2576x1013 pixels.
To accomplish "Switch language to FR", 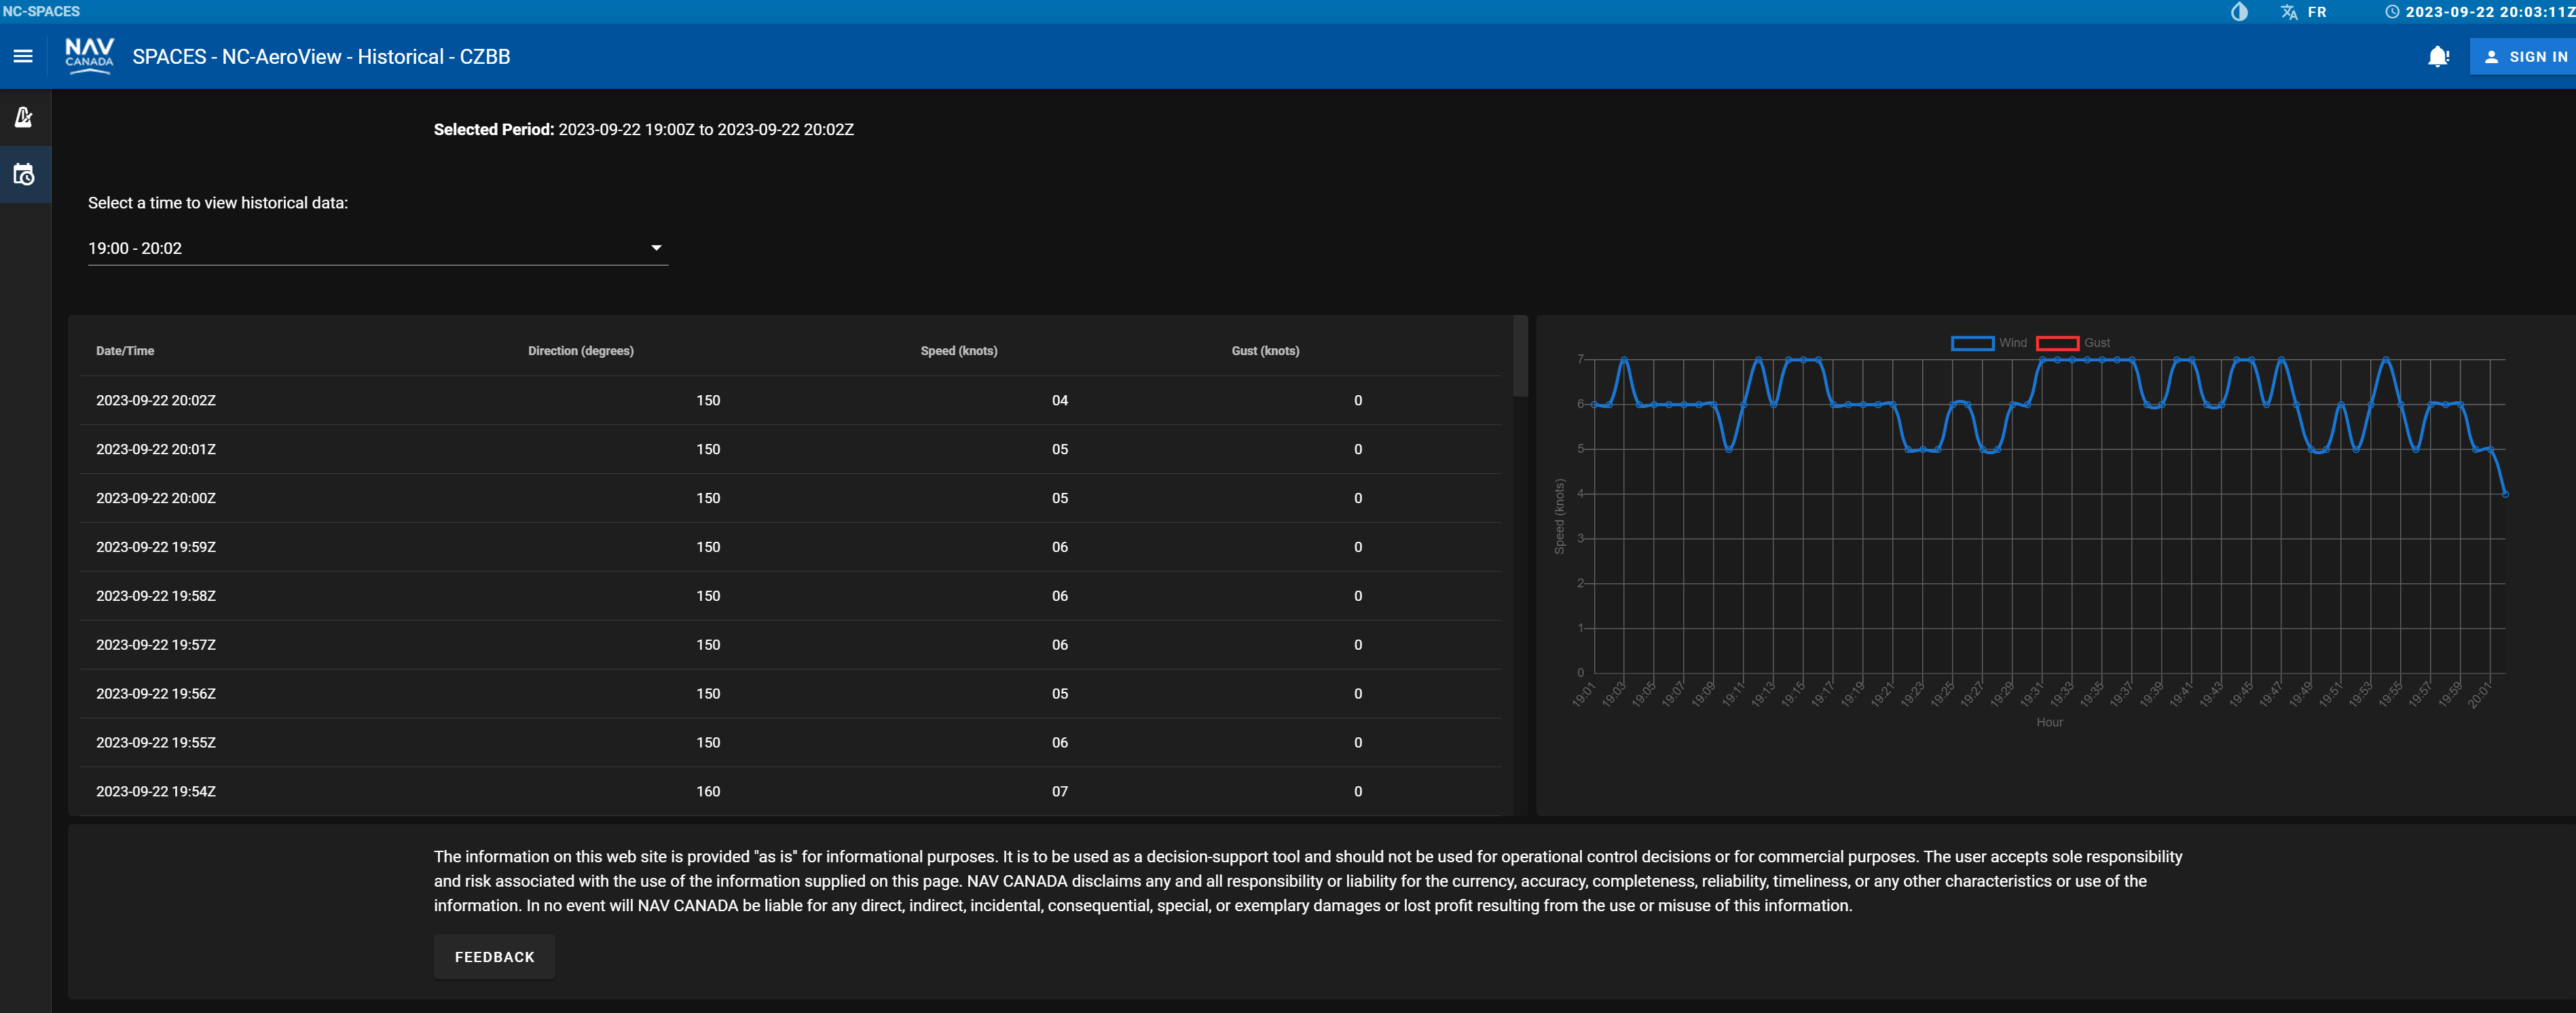I will (x=2317, y=12).
